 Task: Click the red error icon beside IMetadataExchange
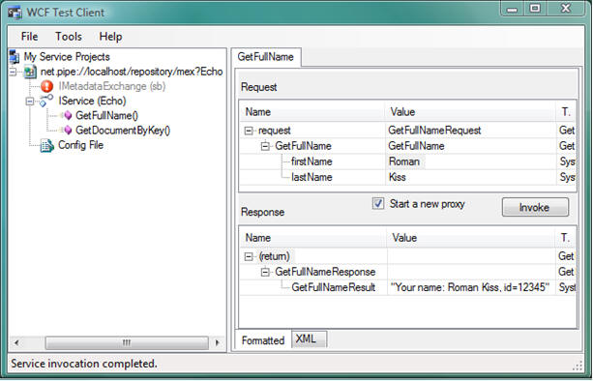[46, 86]
